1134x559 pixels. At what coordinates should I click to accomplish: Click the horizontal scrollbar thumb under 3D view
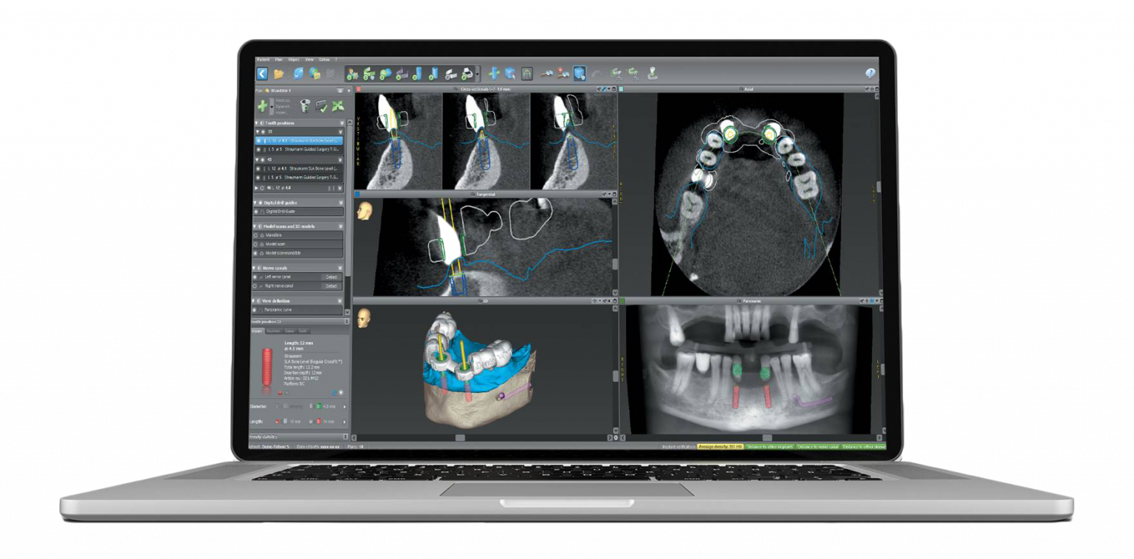click(459, 437)
